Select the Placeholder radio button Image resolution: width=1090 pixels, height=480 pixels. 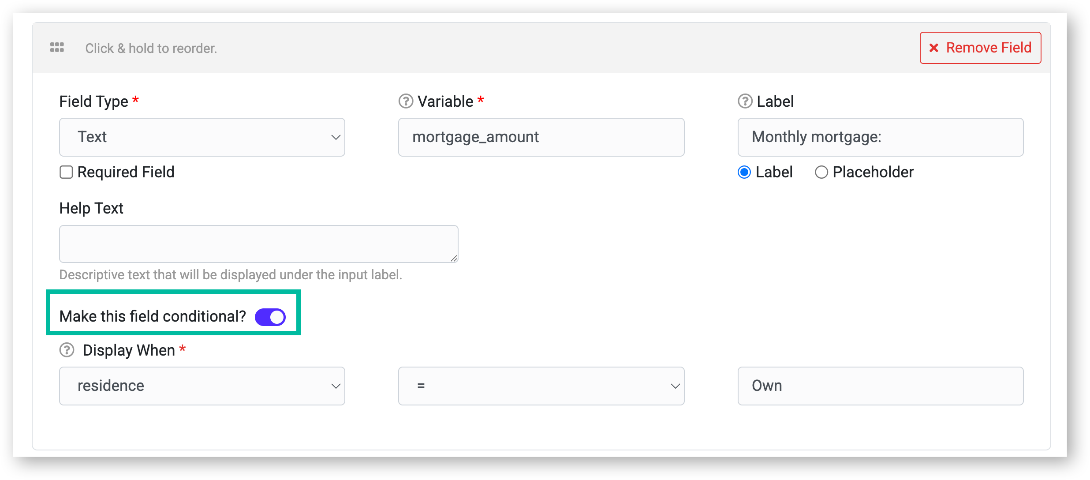(821, 172)
